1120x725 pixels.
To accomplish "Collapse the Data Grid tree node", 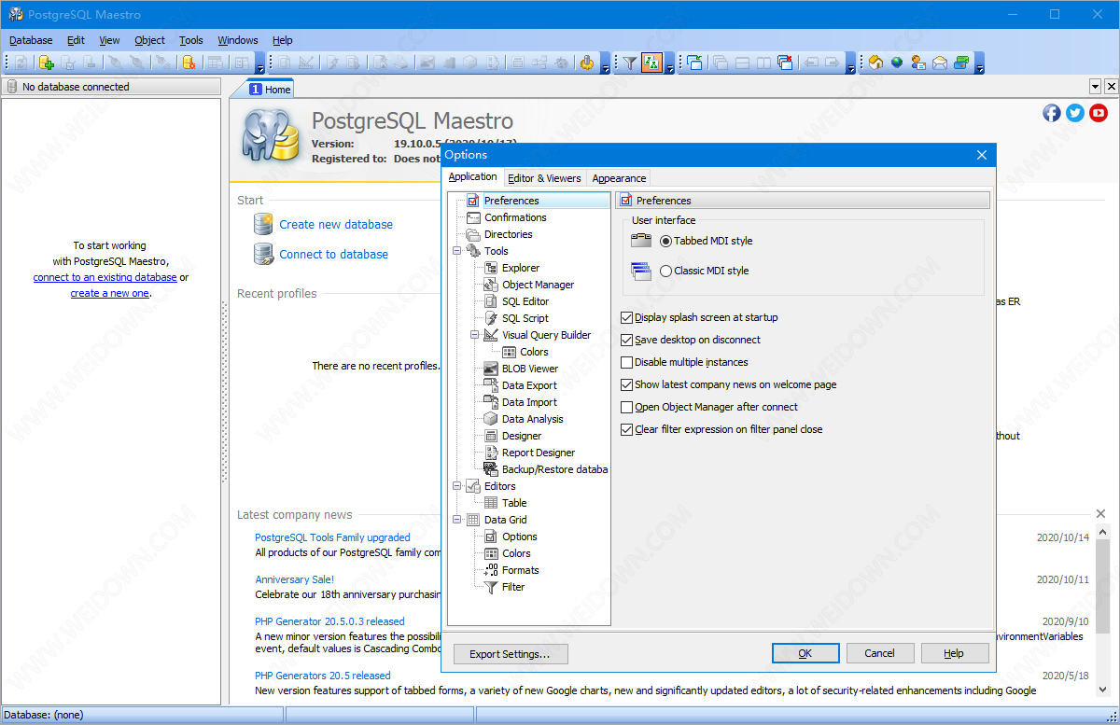I will click(x=457, y=520).
